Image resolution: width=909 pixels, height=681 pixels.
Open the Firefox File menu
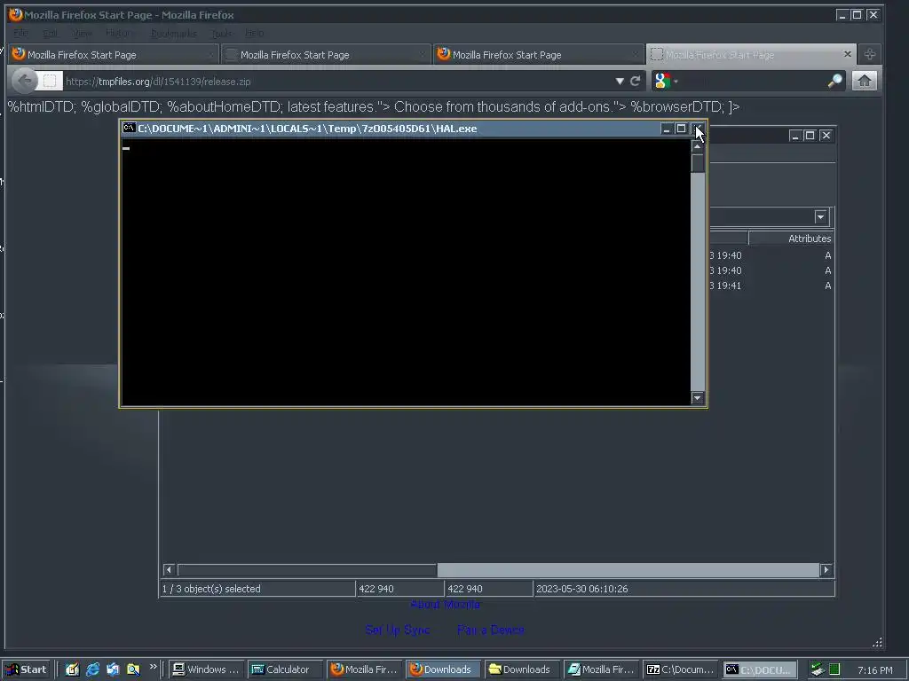tap(21, 33)
